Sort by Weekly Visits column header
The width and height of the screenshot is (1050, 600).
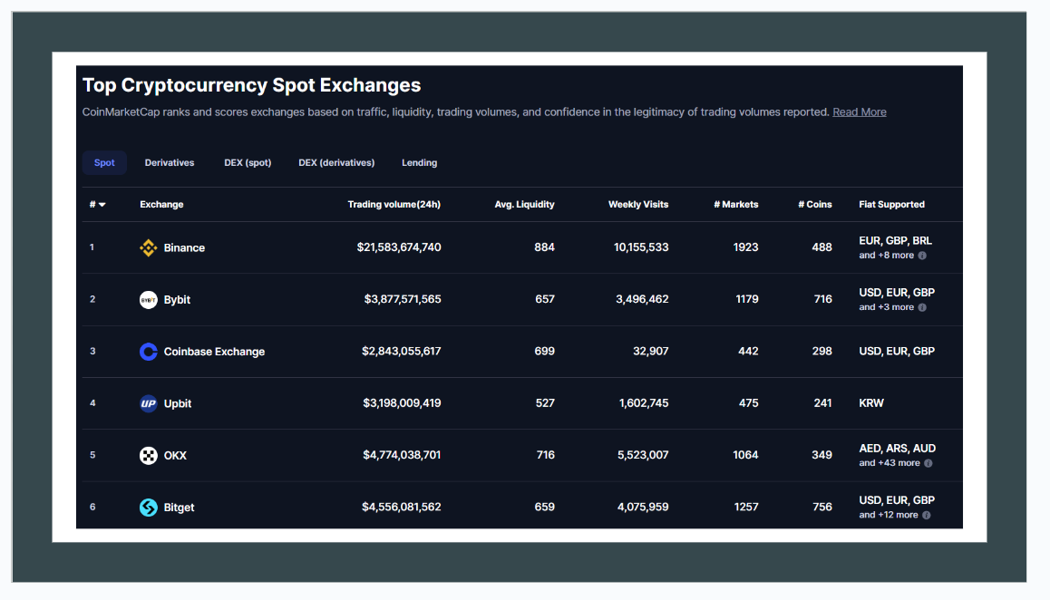tap(638, 204)
